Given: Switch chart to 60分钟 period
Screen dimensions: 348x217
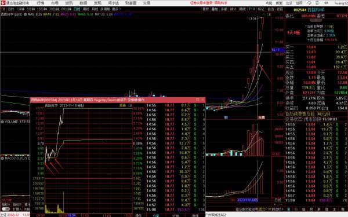Looking at the screenshot, I should coord(66,9).
